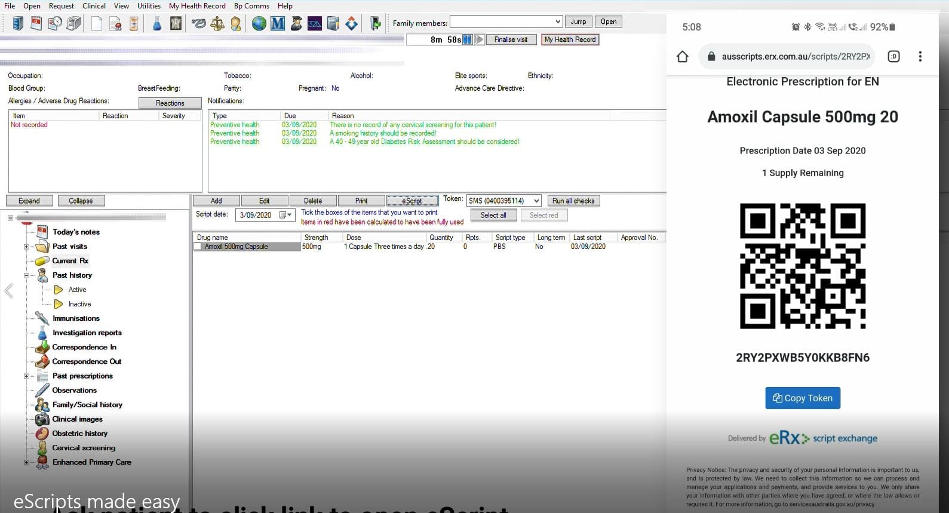949x513 pixels.
Task: Open the File menu
Action: point(10,6)
